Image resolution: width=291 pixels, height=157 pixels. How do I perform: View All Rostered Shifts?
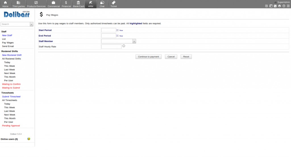click(x=11, y=59)
